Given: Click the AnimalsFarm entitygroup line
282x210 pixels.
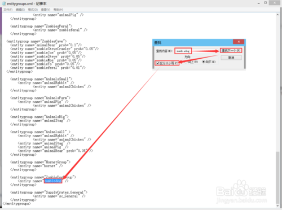Looking at the screenshot, I should (40, 98).
